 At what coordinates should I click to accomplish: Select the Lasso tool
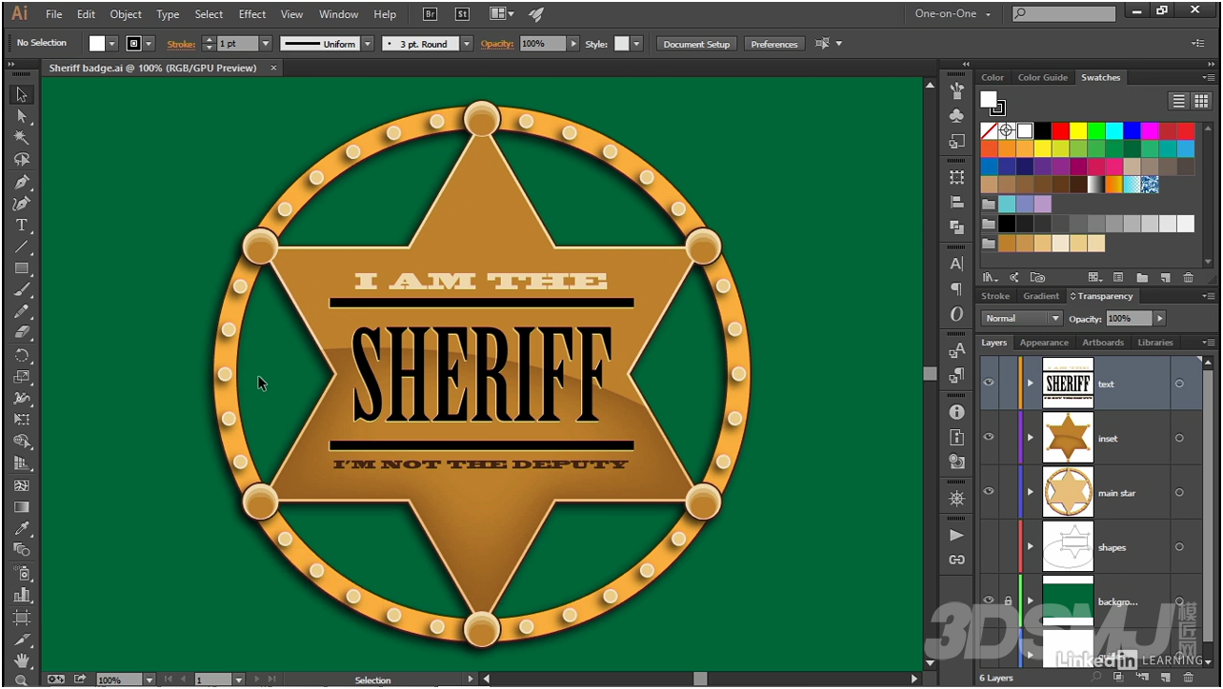pyautogui.click(x=21, y=160)
